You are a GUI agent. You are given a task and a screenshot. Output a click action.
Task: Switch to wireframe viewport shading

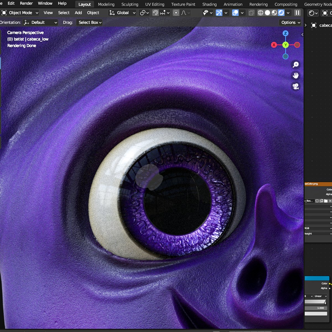point(261,13)
